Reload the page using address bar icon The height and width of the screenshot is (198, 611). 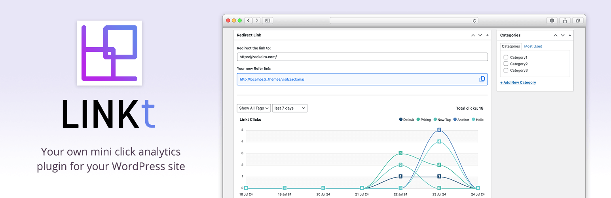tap(474, 21)
